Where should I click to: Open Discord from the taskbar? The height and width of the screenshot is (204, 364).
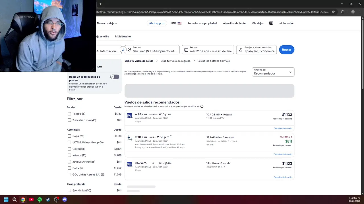pyautogui.click(x=65, y=199)
